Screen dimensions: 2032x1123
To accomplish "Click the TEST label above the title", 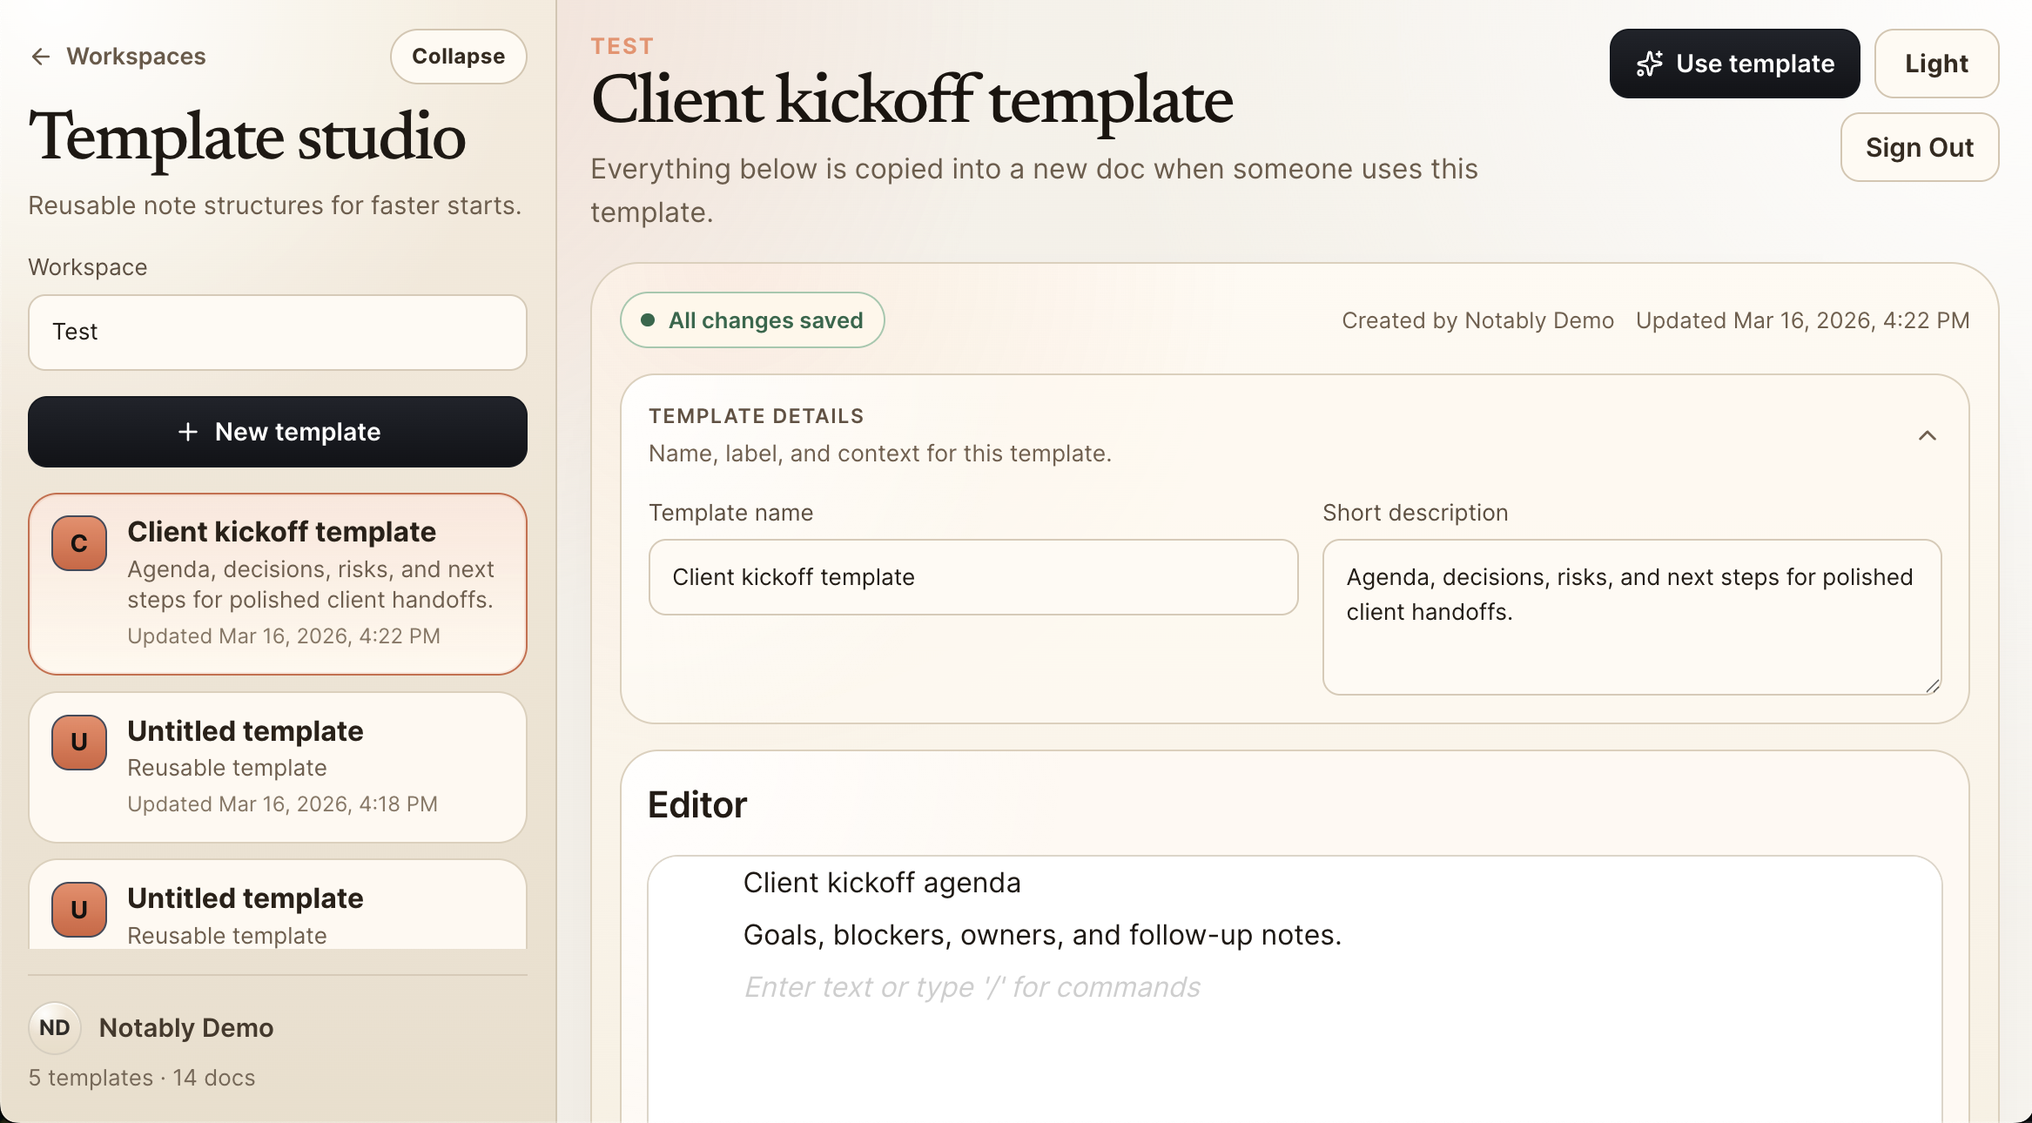I will (x=622, y=45).
